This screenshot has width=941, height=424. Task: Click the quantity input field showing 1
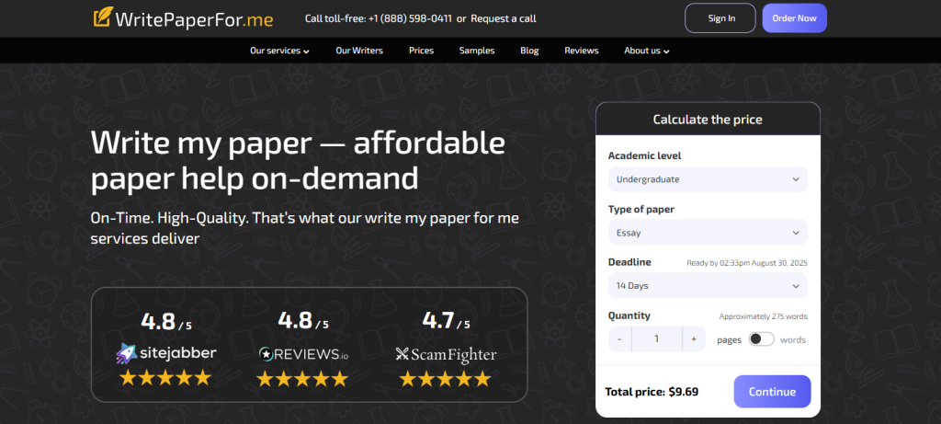pos(656,339)
